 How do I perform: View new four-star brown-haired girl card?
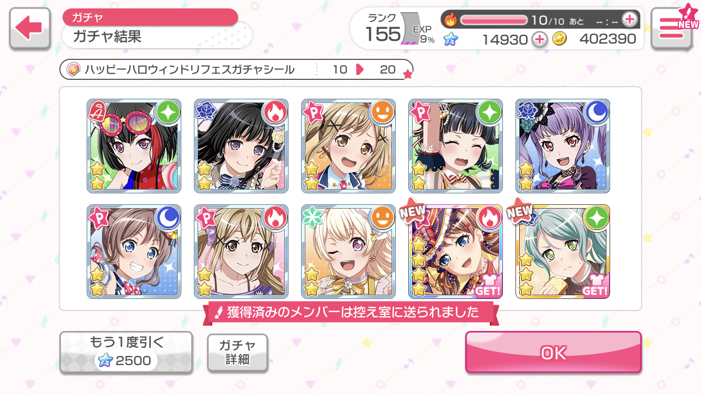point(456,252)
